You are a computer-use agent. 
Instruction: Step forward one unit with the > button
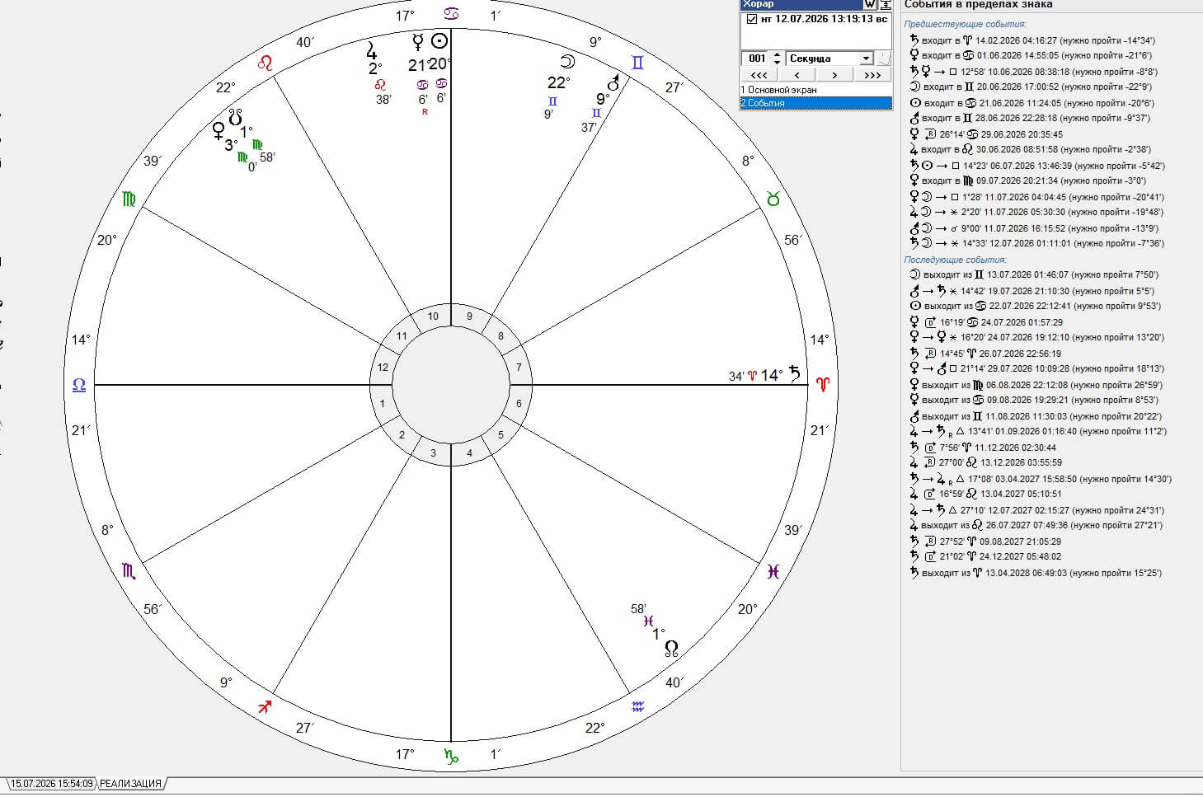pyautogui.click(x=834, y=75)
